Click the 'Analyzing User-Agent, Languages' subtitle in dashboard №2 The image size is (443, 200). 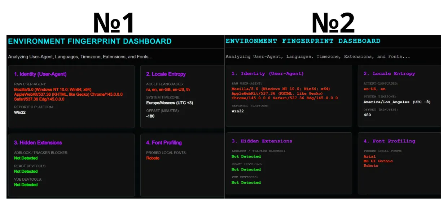click(318, 57)
